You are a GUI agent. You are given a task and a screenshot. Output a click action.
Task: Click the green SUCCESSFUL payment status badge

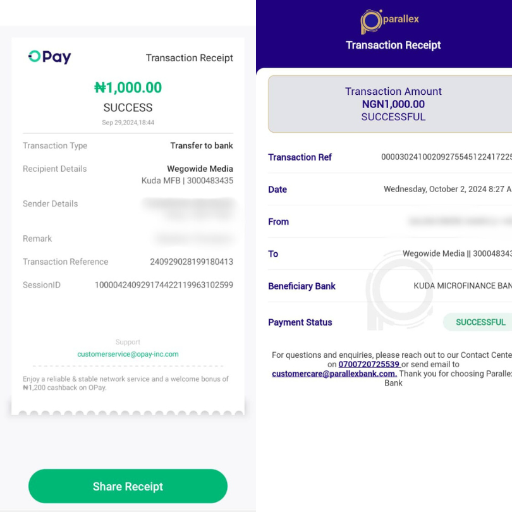[x=480, y=322]
